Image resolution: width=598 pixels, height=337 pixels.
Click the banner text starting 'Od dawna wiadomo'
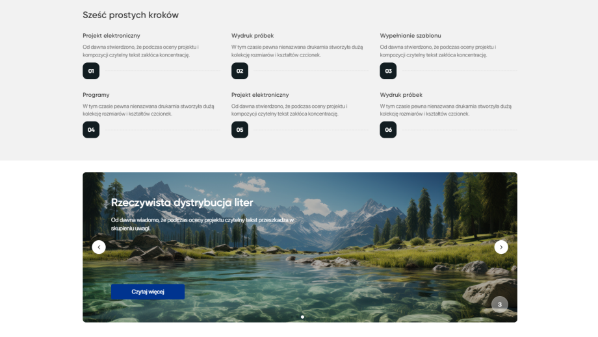pyautogui.click(x=202, y=224)
